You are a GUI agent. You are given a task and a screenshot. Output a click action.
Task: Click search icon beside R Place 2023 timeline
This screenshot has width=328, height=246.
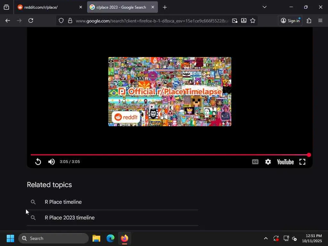point(33,217)
